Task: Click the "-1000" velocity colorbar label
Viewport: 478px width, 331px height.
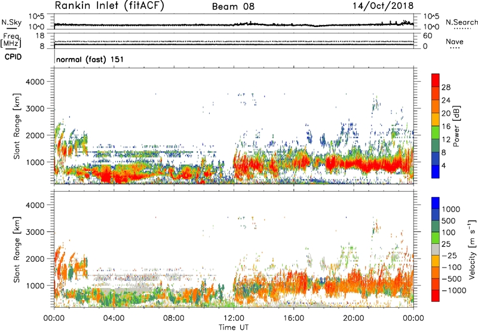Action: (454, 290)
